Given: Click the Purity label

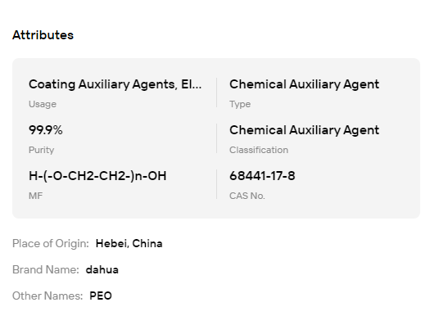Looking at the screenshot, I should coord(42,150).
